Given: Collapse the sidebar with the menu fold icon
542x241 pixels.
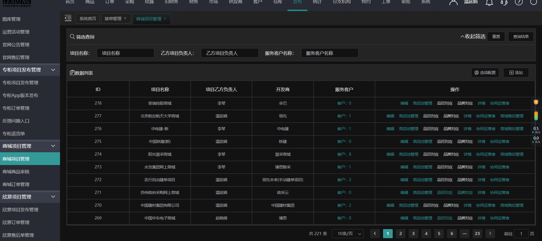Looking at the screenshot, I should pos(68,18).
